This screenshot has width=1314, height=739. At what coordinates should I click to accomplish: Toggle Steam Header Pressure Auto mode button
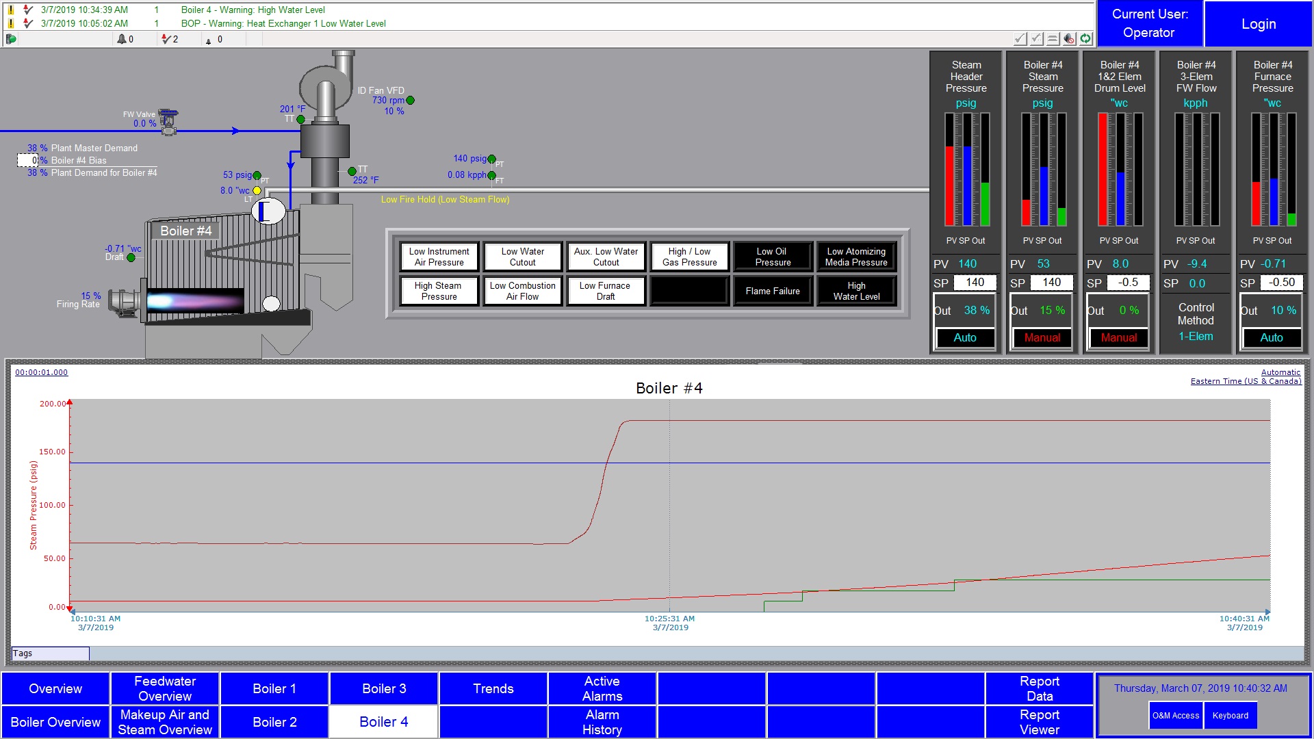tap(965, 337)
